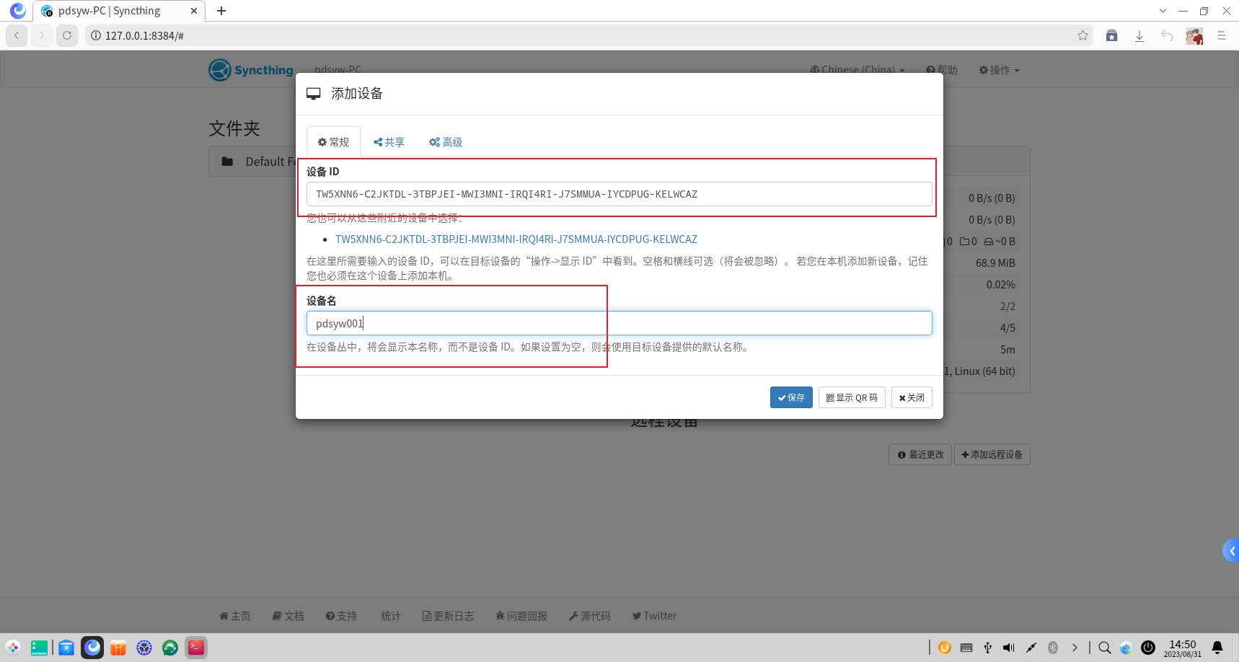Open the browser downloads icon

1139,35
